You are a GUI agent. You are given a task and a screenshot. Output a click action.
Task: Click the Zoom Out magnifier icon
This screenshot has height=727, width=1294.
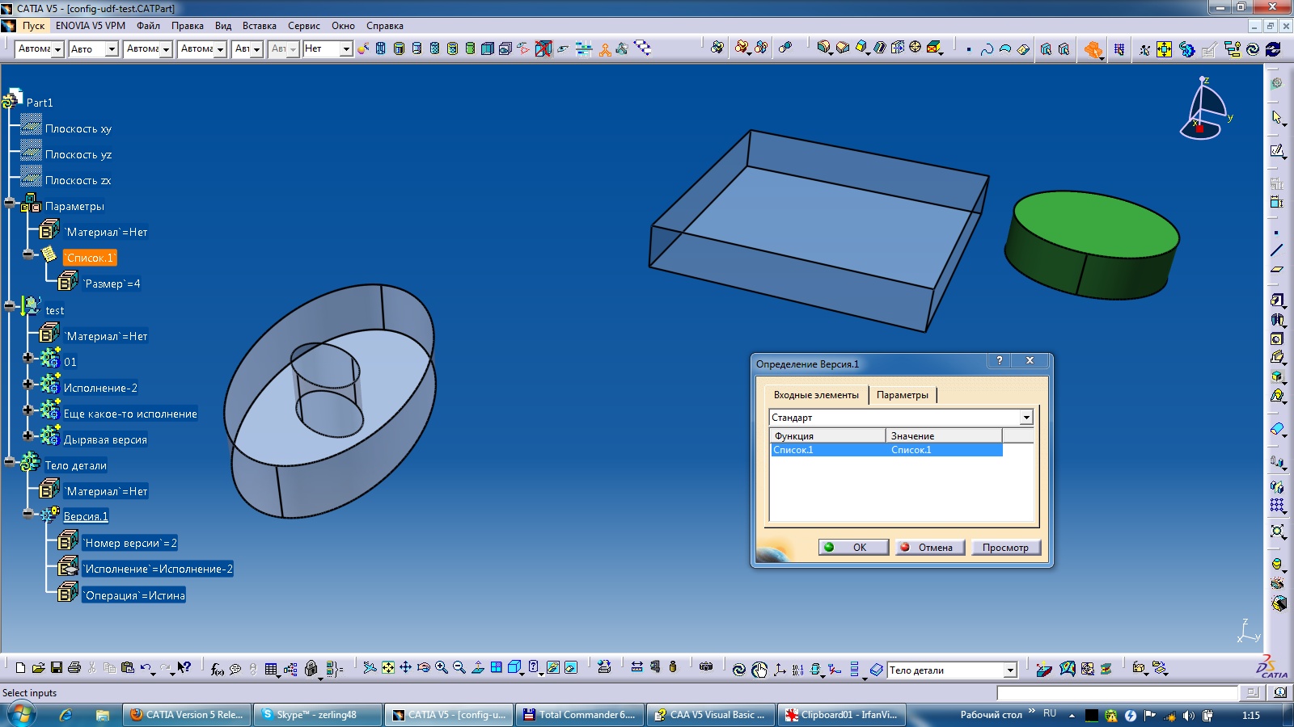point(459,667)
